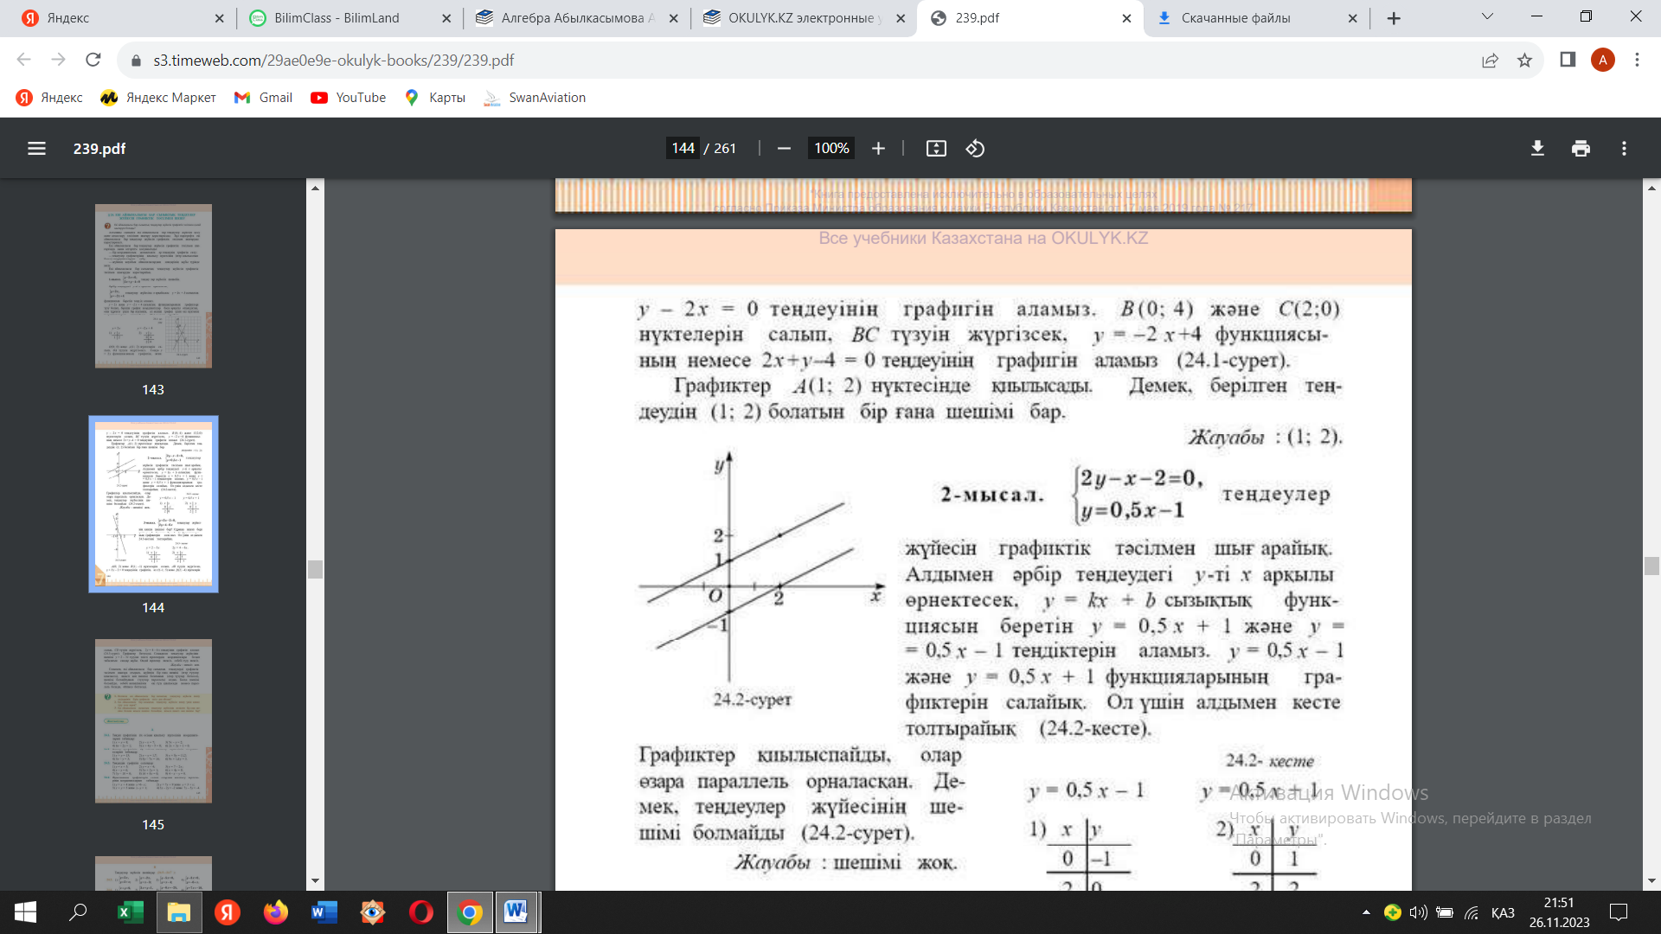Click the page number input field
This screenshot has height=934, width=1661.
[683, 149]
